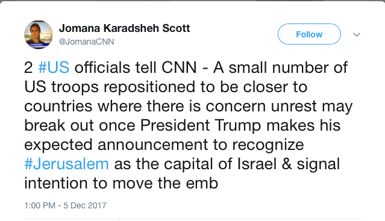Image resolution: width=385 pixels, height=221 pixels.
Task: Follow Jomana Karadsheh Scott
Action: point(309,34)
